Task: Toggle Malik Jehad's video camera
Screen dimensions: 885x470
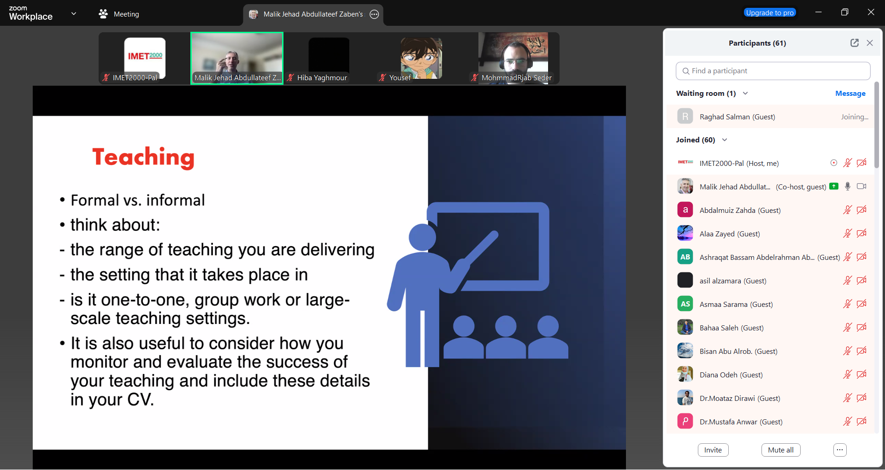Action: 861,186
